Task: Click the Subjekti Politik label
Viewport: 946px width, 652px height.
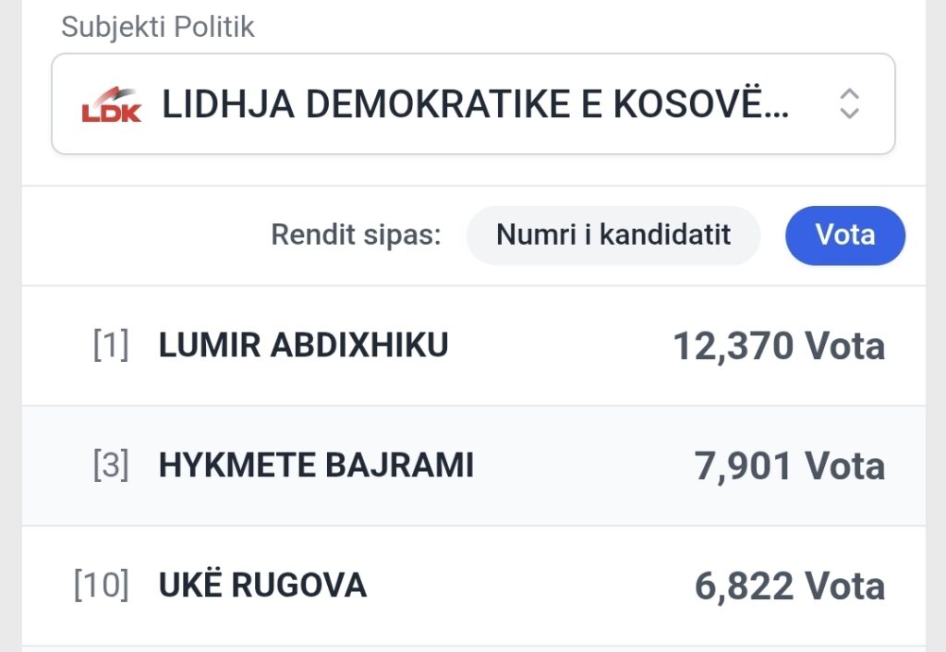Action: 158,27
